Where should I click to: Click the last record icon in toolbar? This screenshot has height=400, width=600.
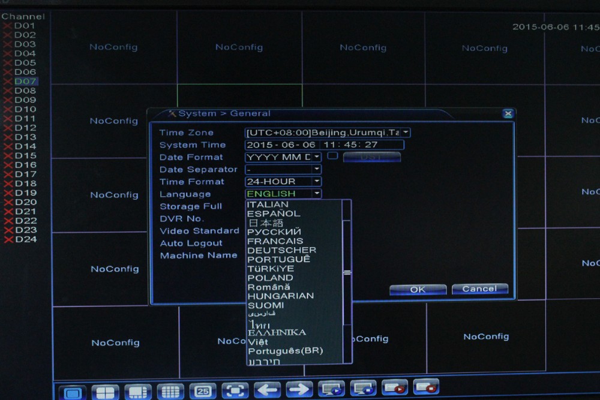426,387
